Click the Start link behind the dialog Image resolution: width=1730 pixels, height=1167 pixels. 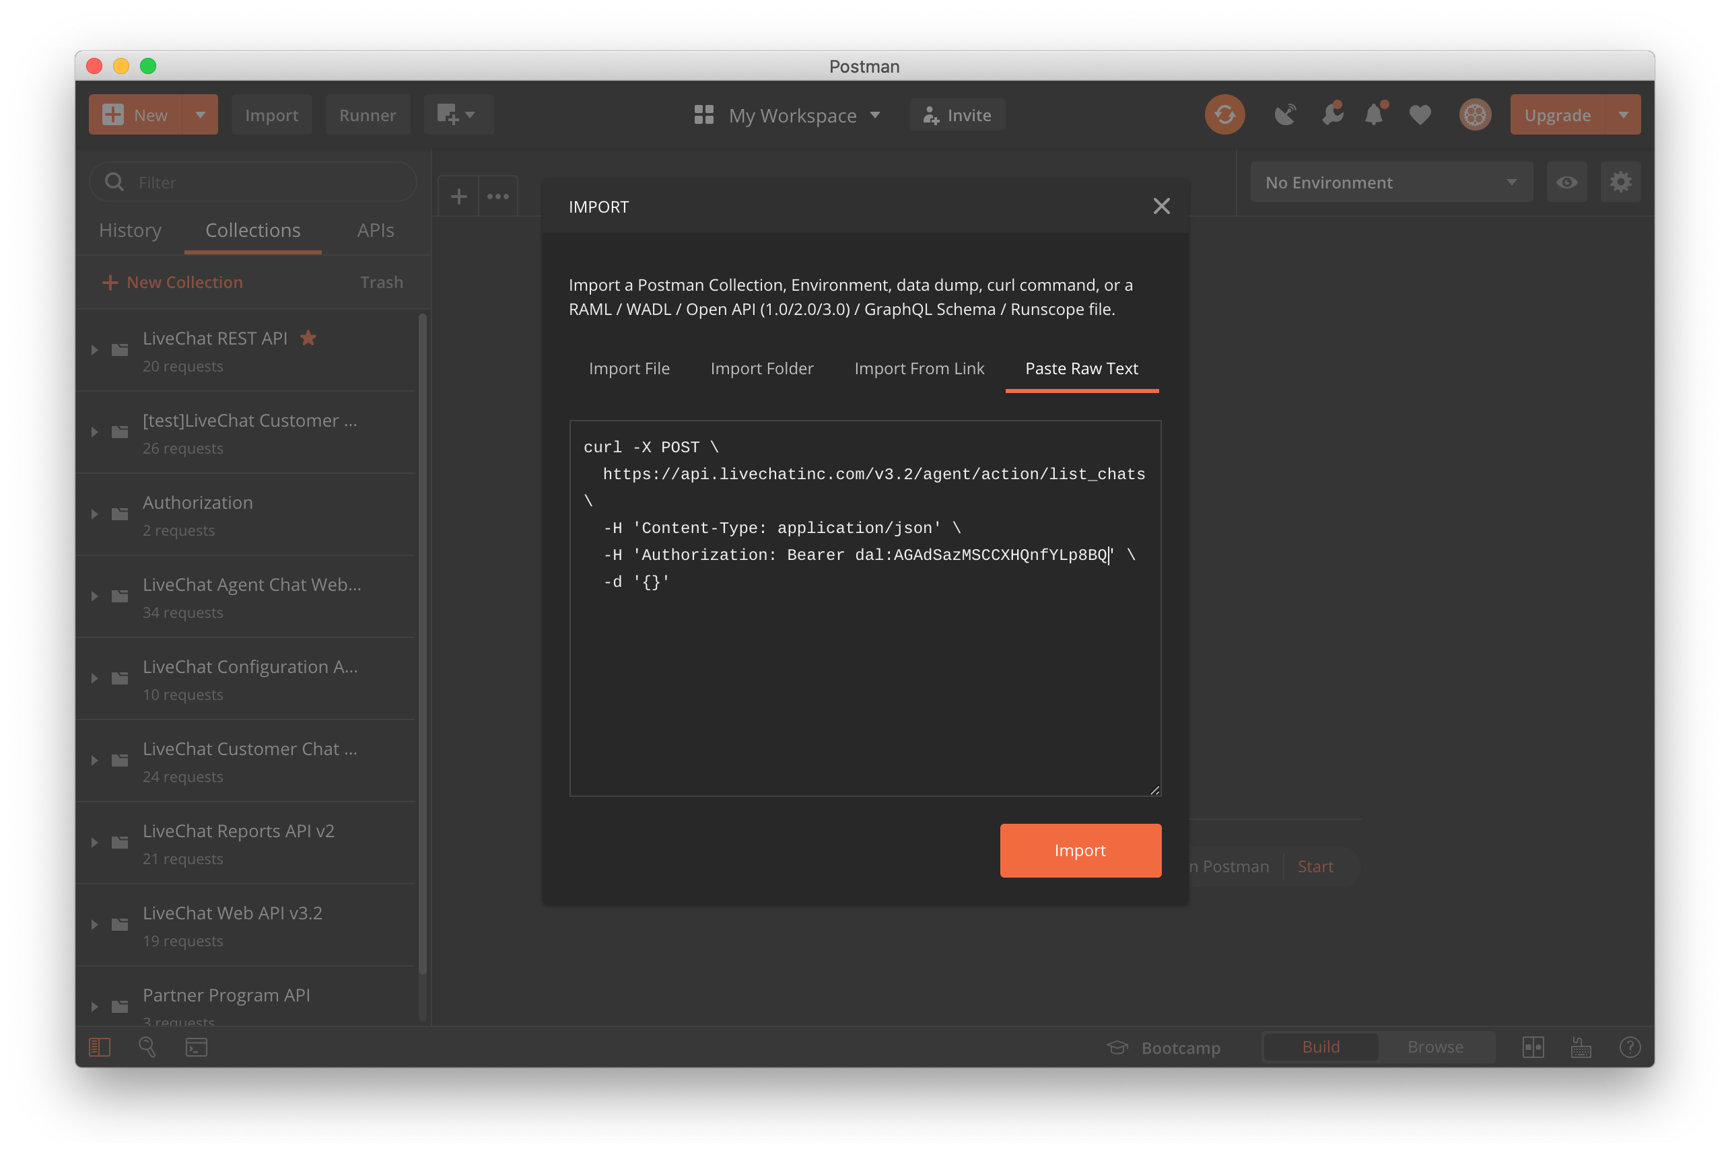click(x=1315, y=866)
